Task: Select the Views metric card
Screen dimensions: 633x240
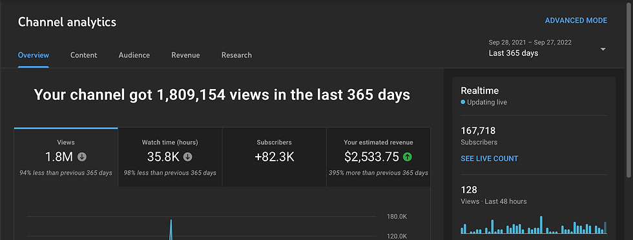Action: click(66, 157)
